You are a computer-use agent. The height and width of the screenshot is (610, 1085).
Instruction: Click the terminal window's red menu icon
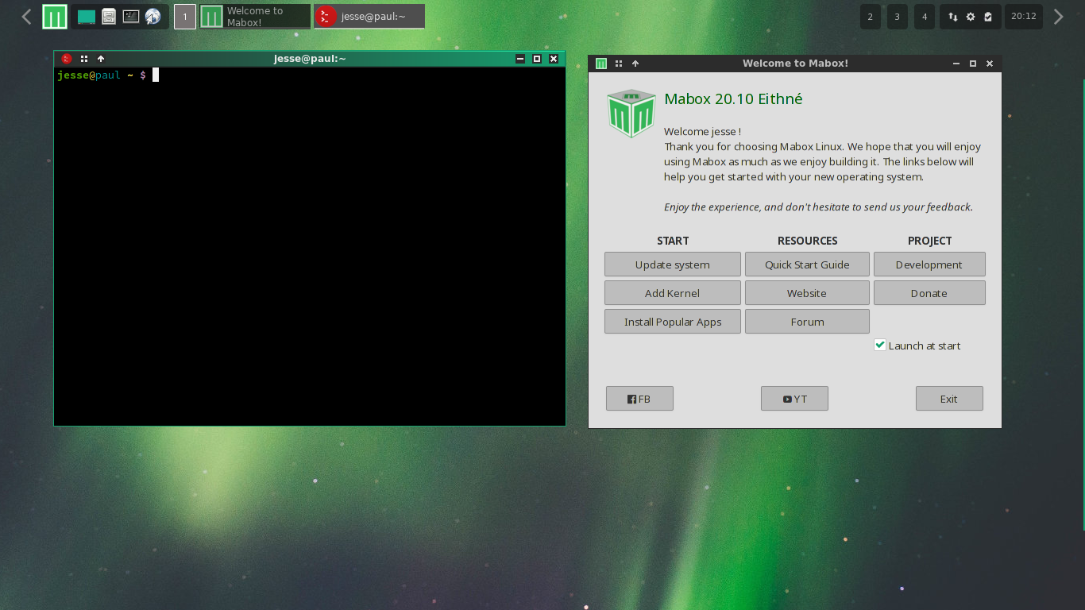tap(67, 59)
